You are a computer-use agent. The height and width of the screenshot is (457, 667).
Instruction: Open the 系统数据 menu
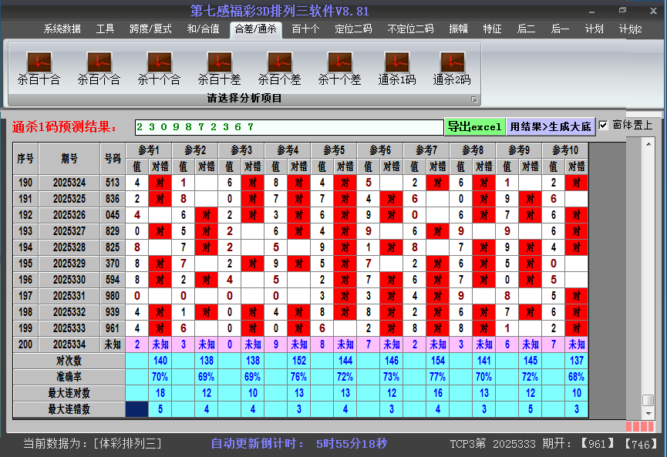[62, 29]
